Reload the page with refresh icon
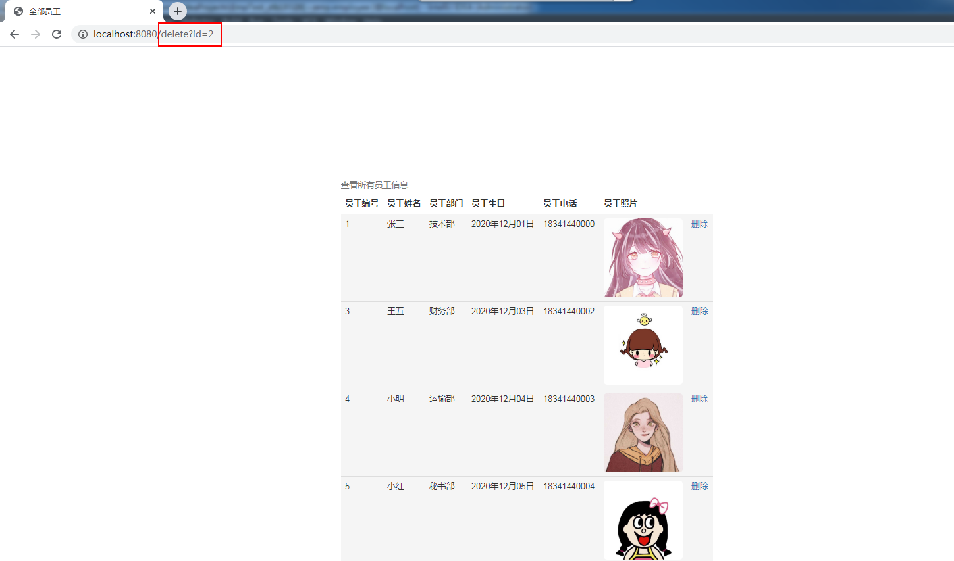Image resolution: width=954 pixels, height=561 pixels. pyautogui.click(x=57, y=34)
